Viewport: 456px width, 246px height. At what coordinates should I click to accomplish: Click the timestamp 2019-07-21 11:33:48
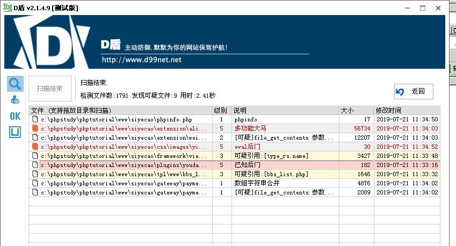[x=407, y=156]
